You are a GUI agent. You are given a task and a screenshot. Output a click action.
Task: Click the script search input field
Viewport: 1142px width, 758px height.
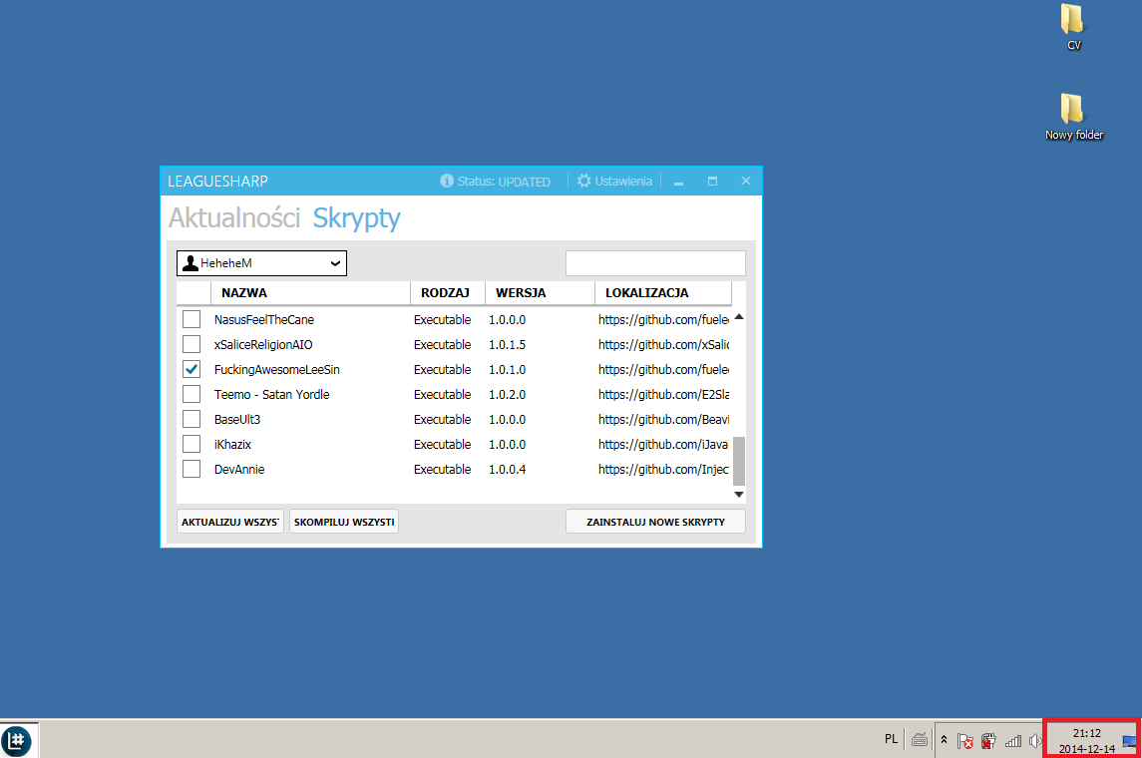[x=655, y=263]
